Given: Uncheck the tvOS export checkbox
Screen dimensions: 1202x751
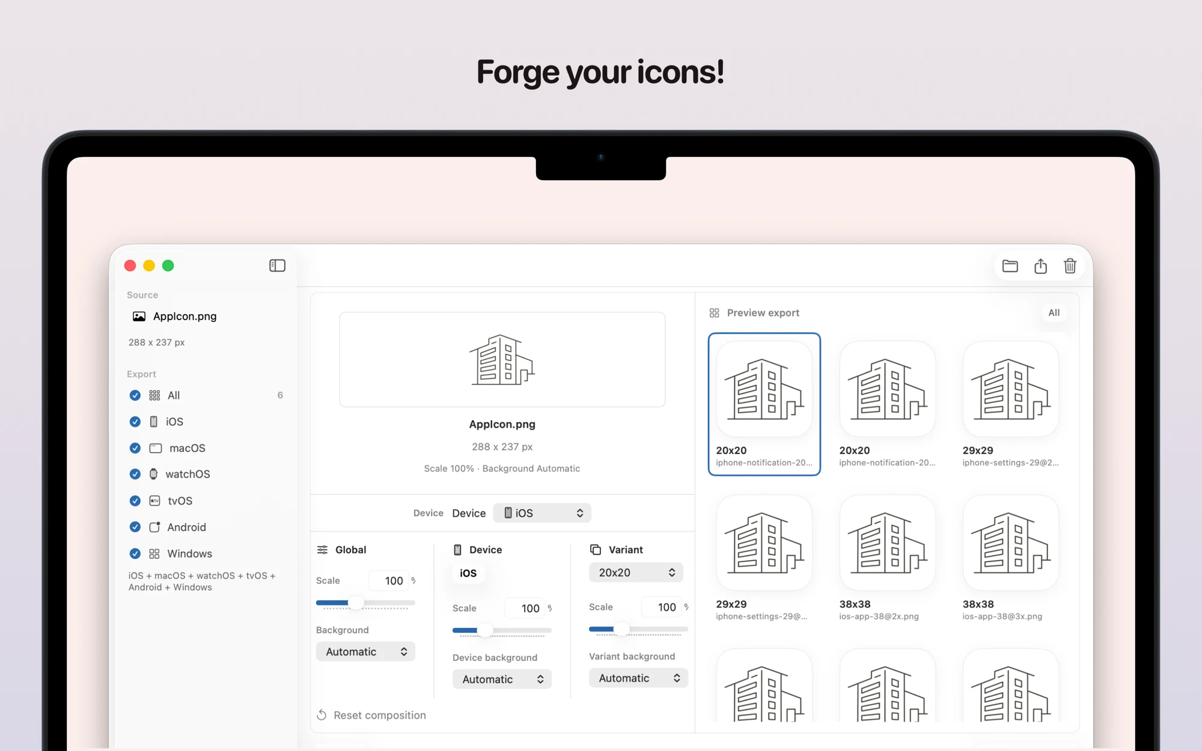Looking at the screenshot, I should click(135, 500).
